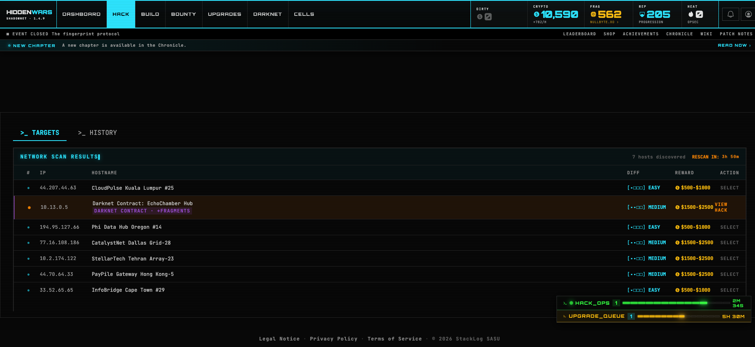
Task: Click the REP badge icon
Action: 642,14
